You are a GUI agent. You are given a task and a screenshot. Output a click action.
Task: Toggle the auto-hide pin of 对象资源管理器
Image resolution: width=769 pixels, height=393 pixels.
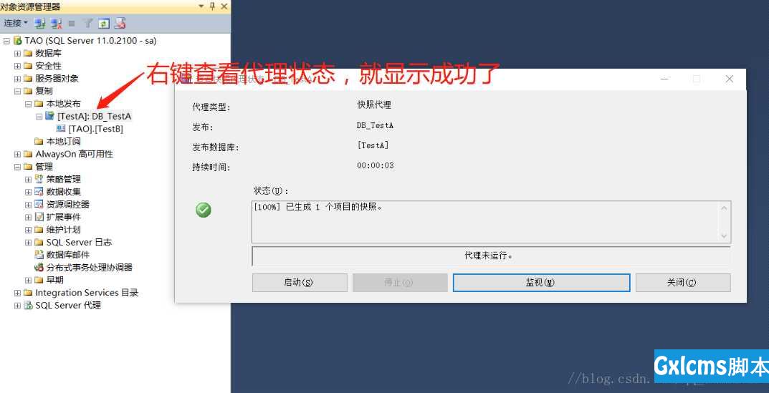[212, 6]
